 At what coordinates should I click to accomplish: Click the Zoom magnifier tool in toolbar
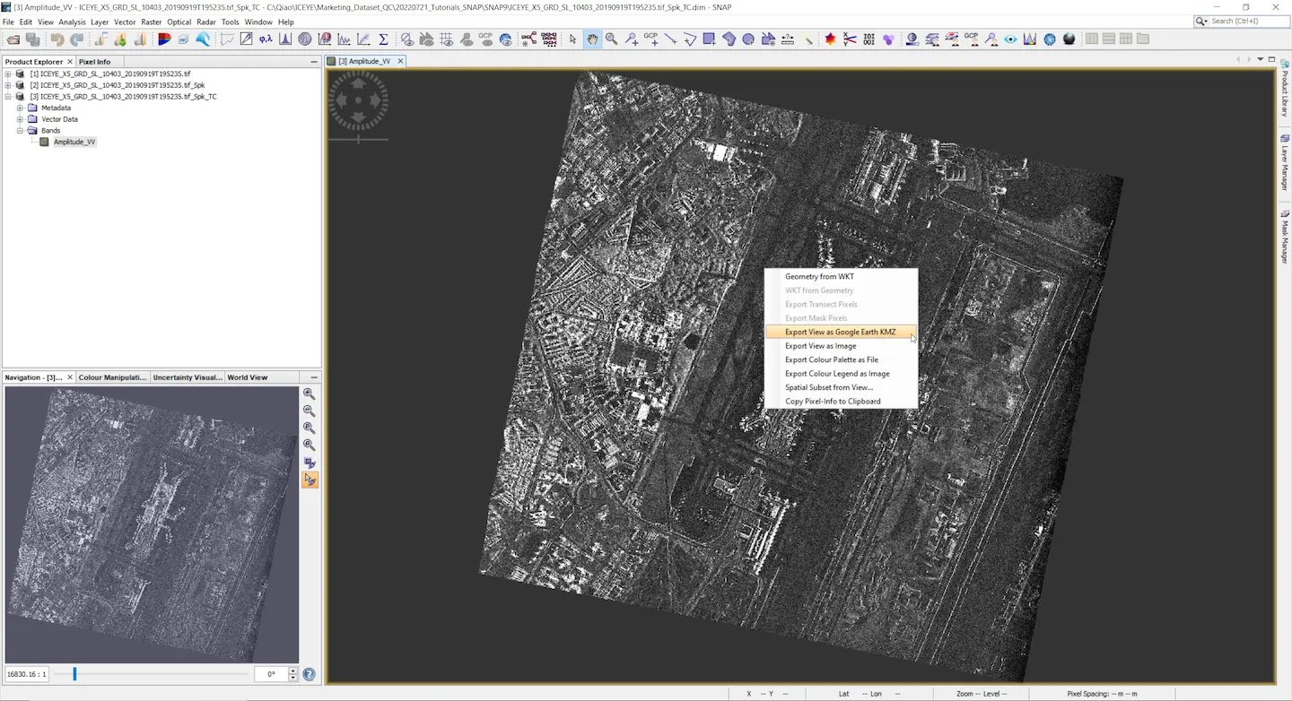[x=611, y=39]
